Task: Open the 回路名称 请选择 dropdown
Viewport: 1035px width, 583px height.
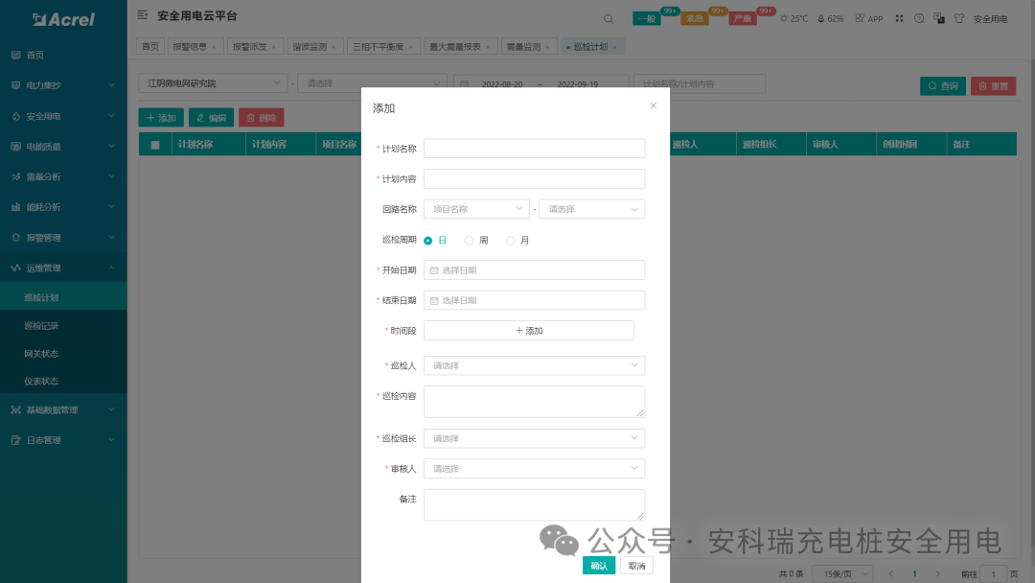Action: click(592, 209)
